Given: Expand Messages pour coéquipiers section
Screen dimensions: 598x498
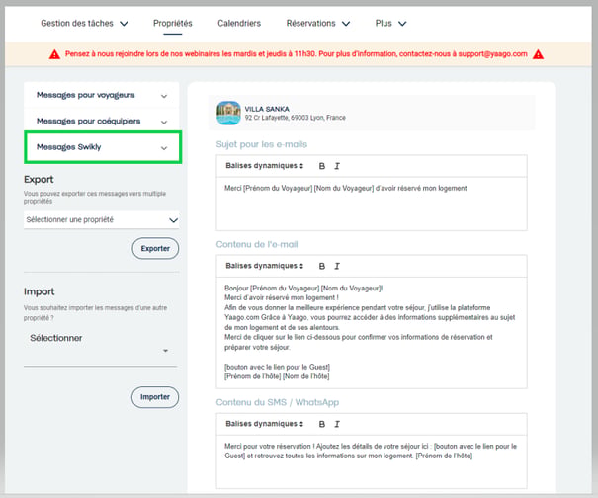Looking at the screenshot, I should coord(102,122).
